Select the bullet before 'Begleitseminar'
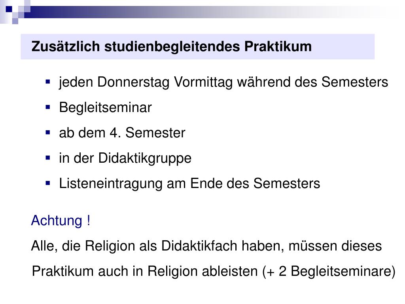Viewport: 405px width, 304px height. [x=48, y=107]
